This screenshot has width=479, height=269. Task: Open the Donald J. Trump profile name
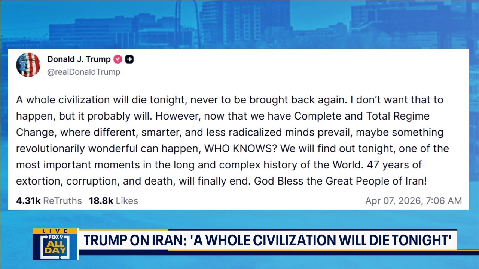(x=79, y=59)
